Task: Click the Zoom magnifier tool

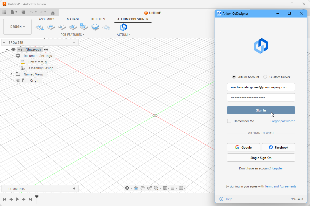Action: point(149,188)
